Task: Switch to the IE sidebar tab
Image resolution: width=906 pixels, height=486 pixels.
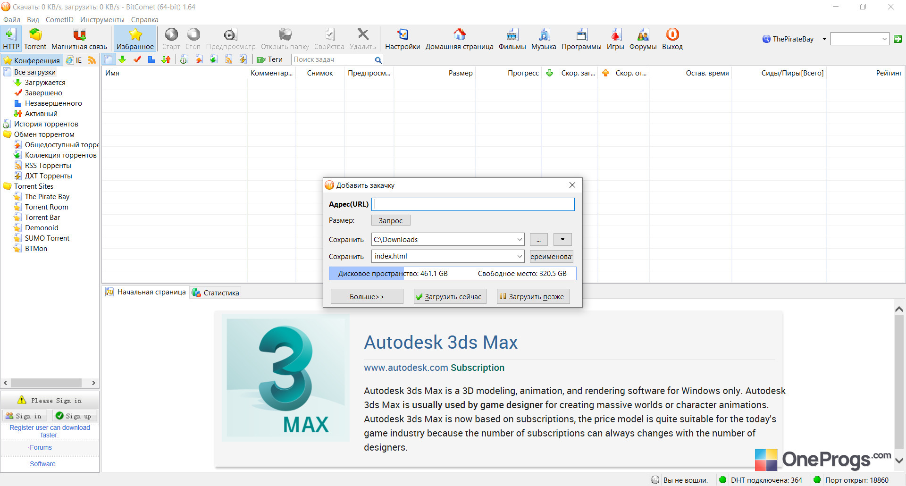Action: coord(74,60)
